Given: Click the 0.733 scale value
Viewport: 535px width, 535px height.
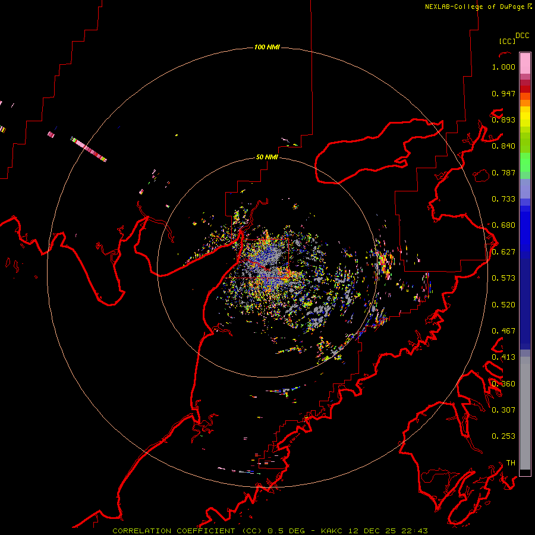Looking at the screenshot, I should pos(503,199).
